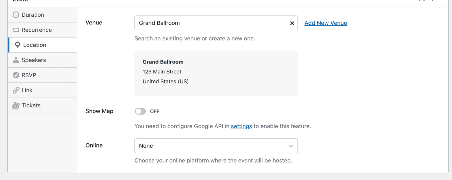Click the repeat arrows icon beside Recurrence
This screenshot has height=180, width=452.
16,30
